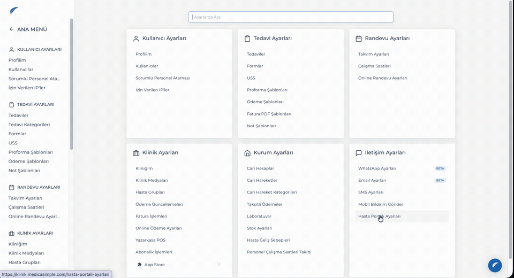Click the clipboard icon beside Tedavi Ayarları card
The height and width of the screenshot is (278, 514).
coord(247,38)
